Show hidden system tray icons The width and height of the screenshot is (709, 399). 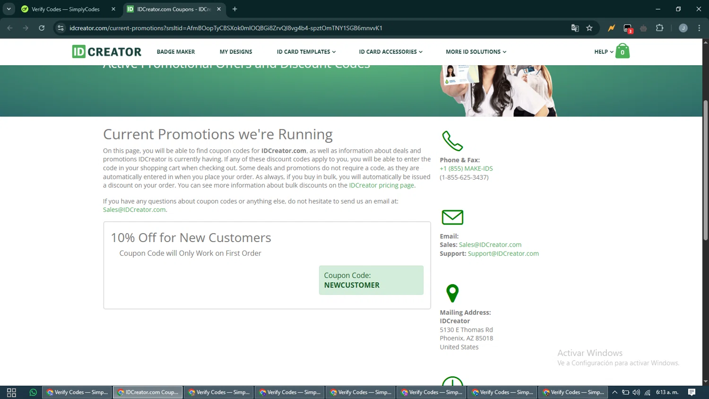[x=615, y=392]
